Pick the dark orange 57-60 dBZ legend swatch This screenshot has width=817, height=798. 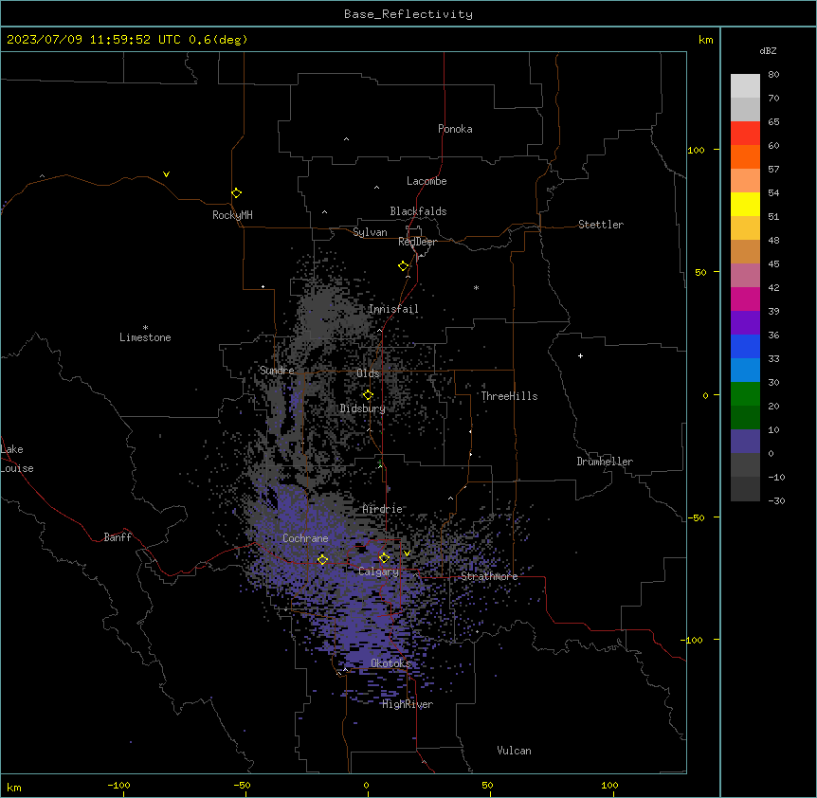pos(745,156)
